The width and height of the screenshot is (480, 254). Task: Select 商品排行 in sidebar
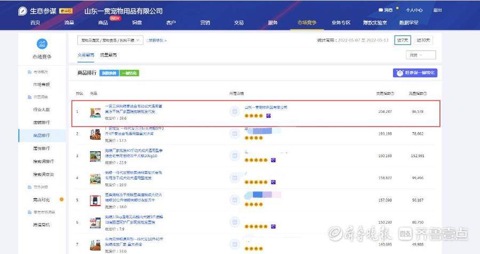42,135
